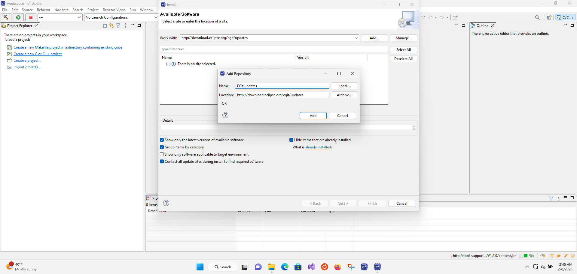Click the orange map icon in status bar
Image resolution: width=577 pixels, height=274 pixels.
click(552, 256)
